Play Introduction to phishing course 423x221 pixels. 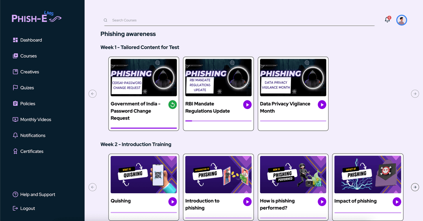[248, 201]
